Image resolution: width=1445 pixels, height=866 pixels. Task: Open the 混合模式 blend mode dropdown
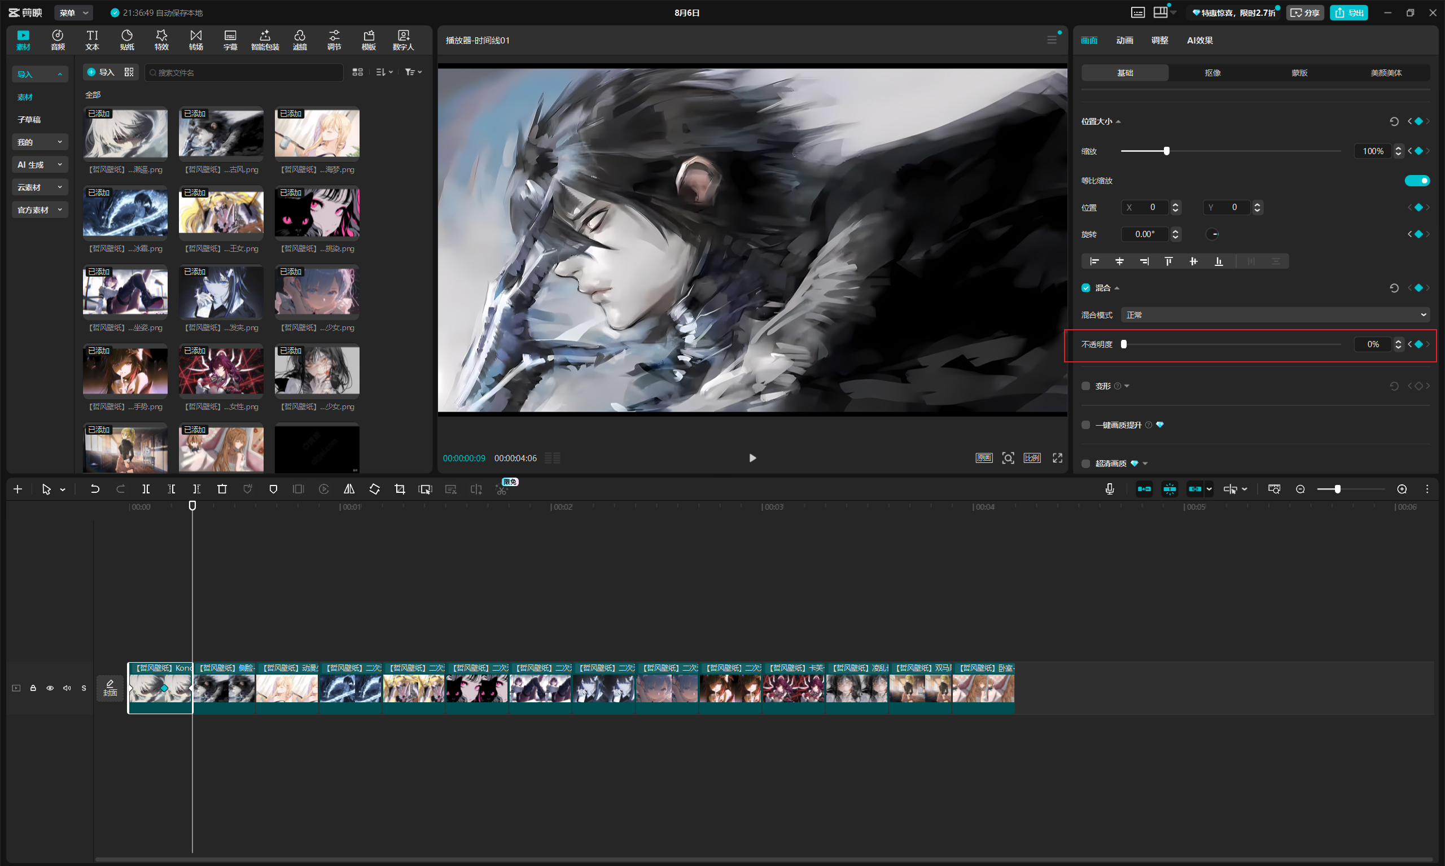click(1275, 315)
